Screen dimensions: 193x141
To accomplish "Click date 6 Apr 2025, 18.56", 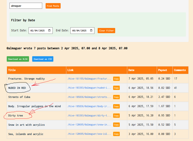I will 141,88.
